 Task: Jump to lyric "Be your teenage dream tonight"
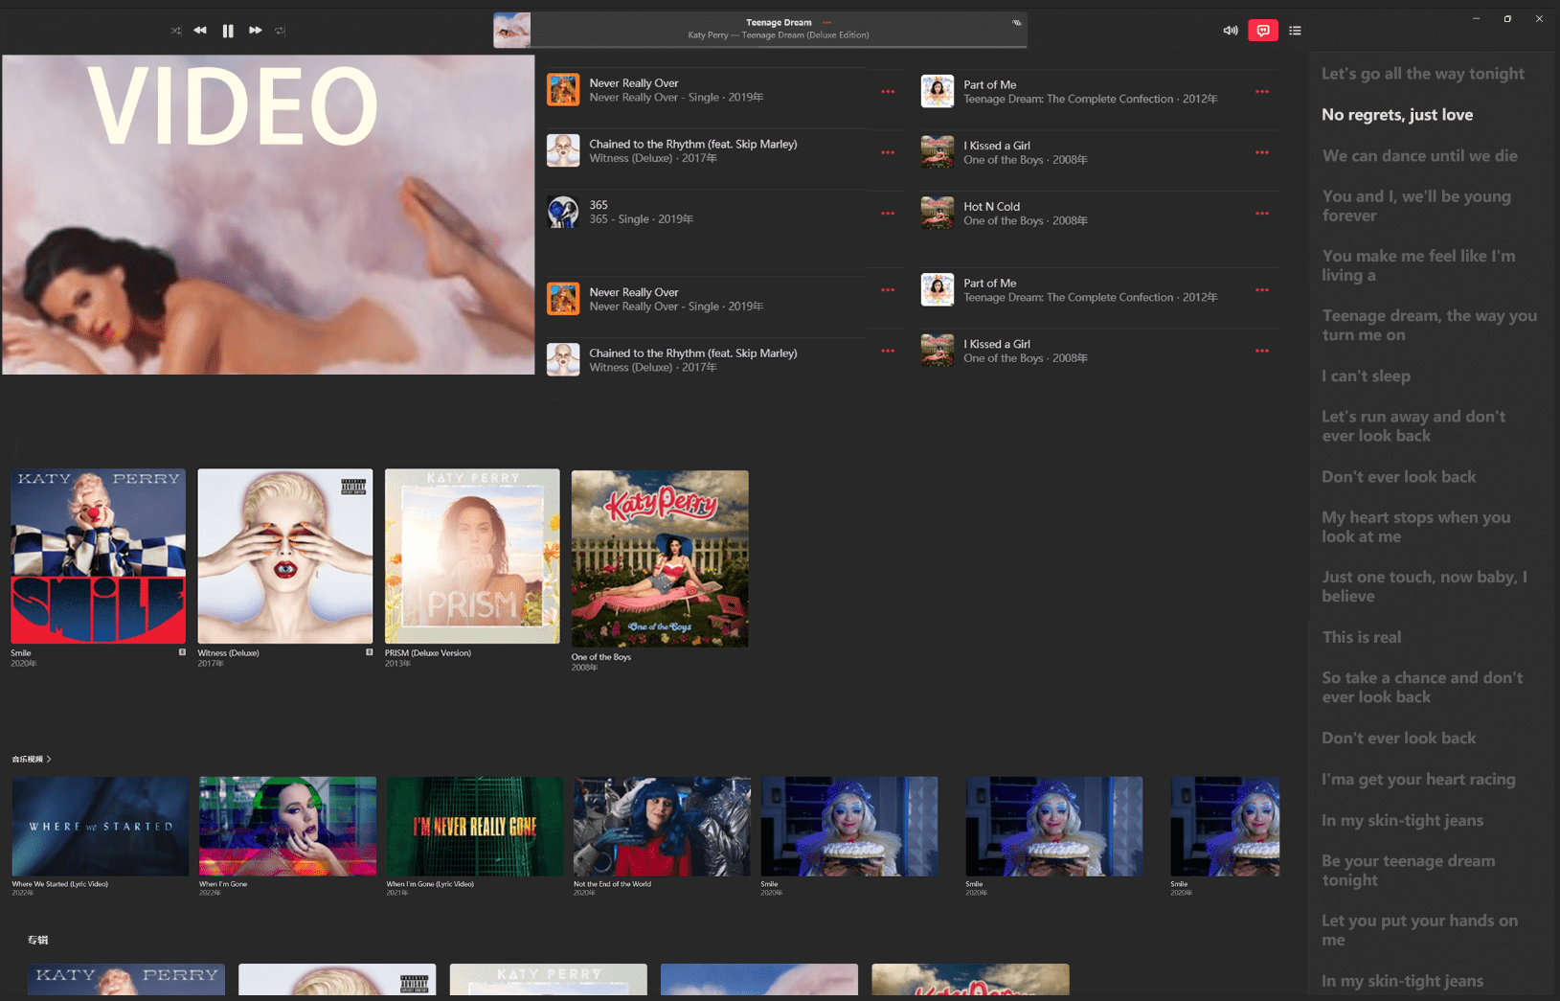coord(1408,871)
